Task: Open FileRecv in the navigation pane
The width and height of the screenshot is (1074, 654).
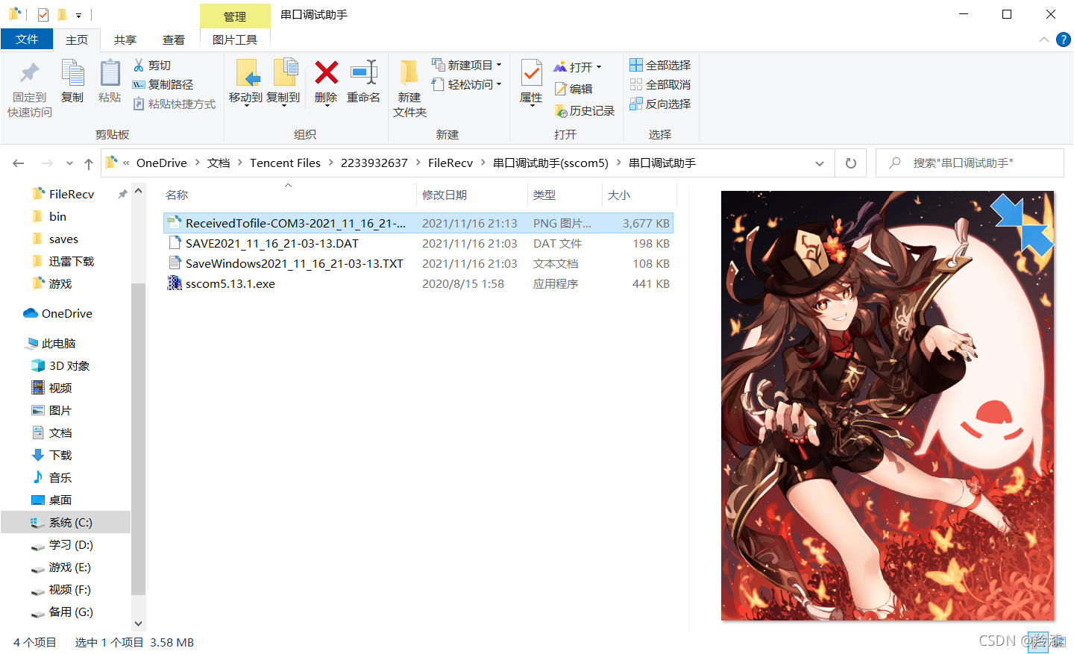Action: click(x=71, y=194)
